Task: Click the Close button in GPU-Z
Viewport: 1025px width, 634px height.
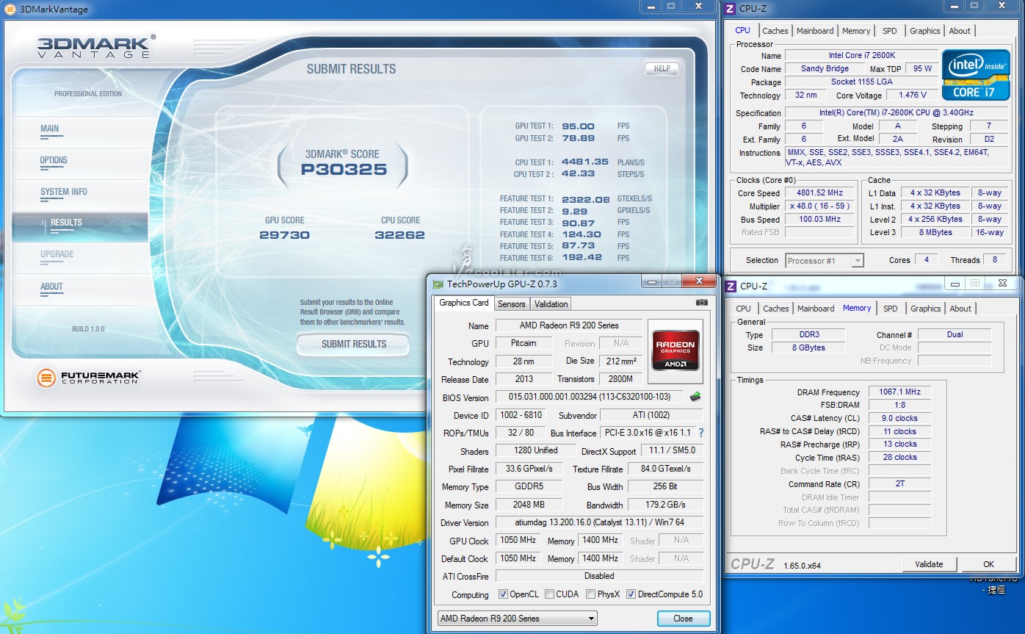Action: [x=683, y=619]
